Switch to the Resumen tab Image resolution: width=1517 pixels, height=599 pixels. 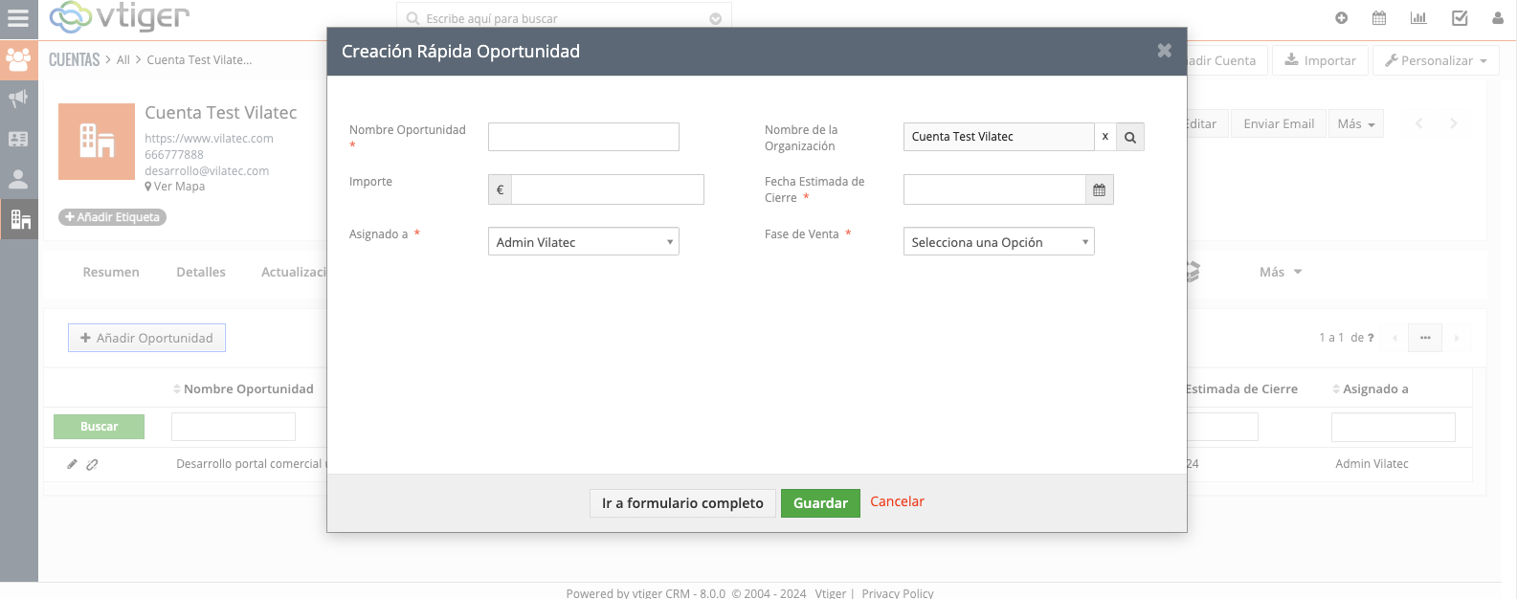[111, 272]
